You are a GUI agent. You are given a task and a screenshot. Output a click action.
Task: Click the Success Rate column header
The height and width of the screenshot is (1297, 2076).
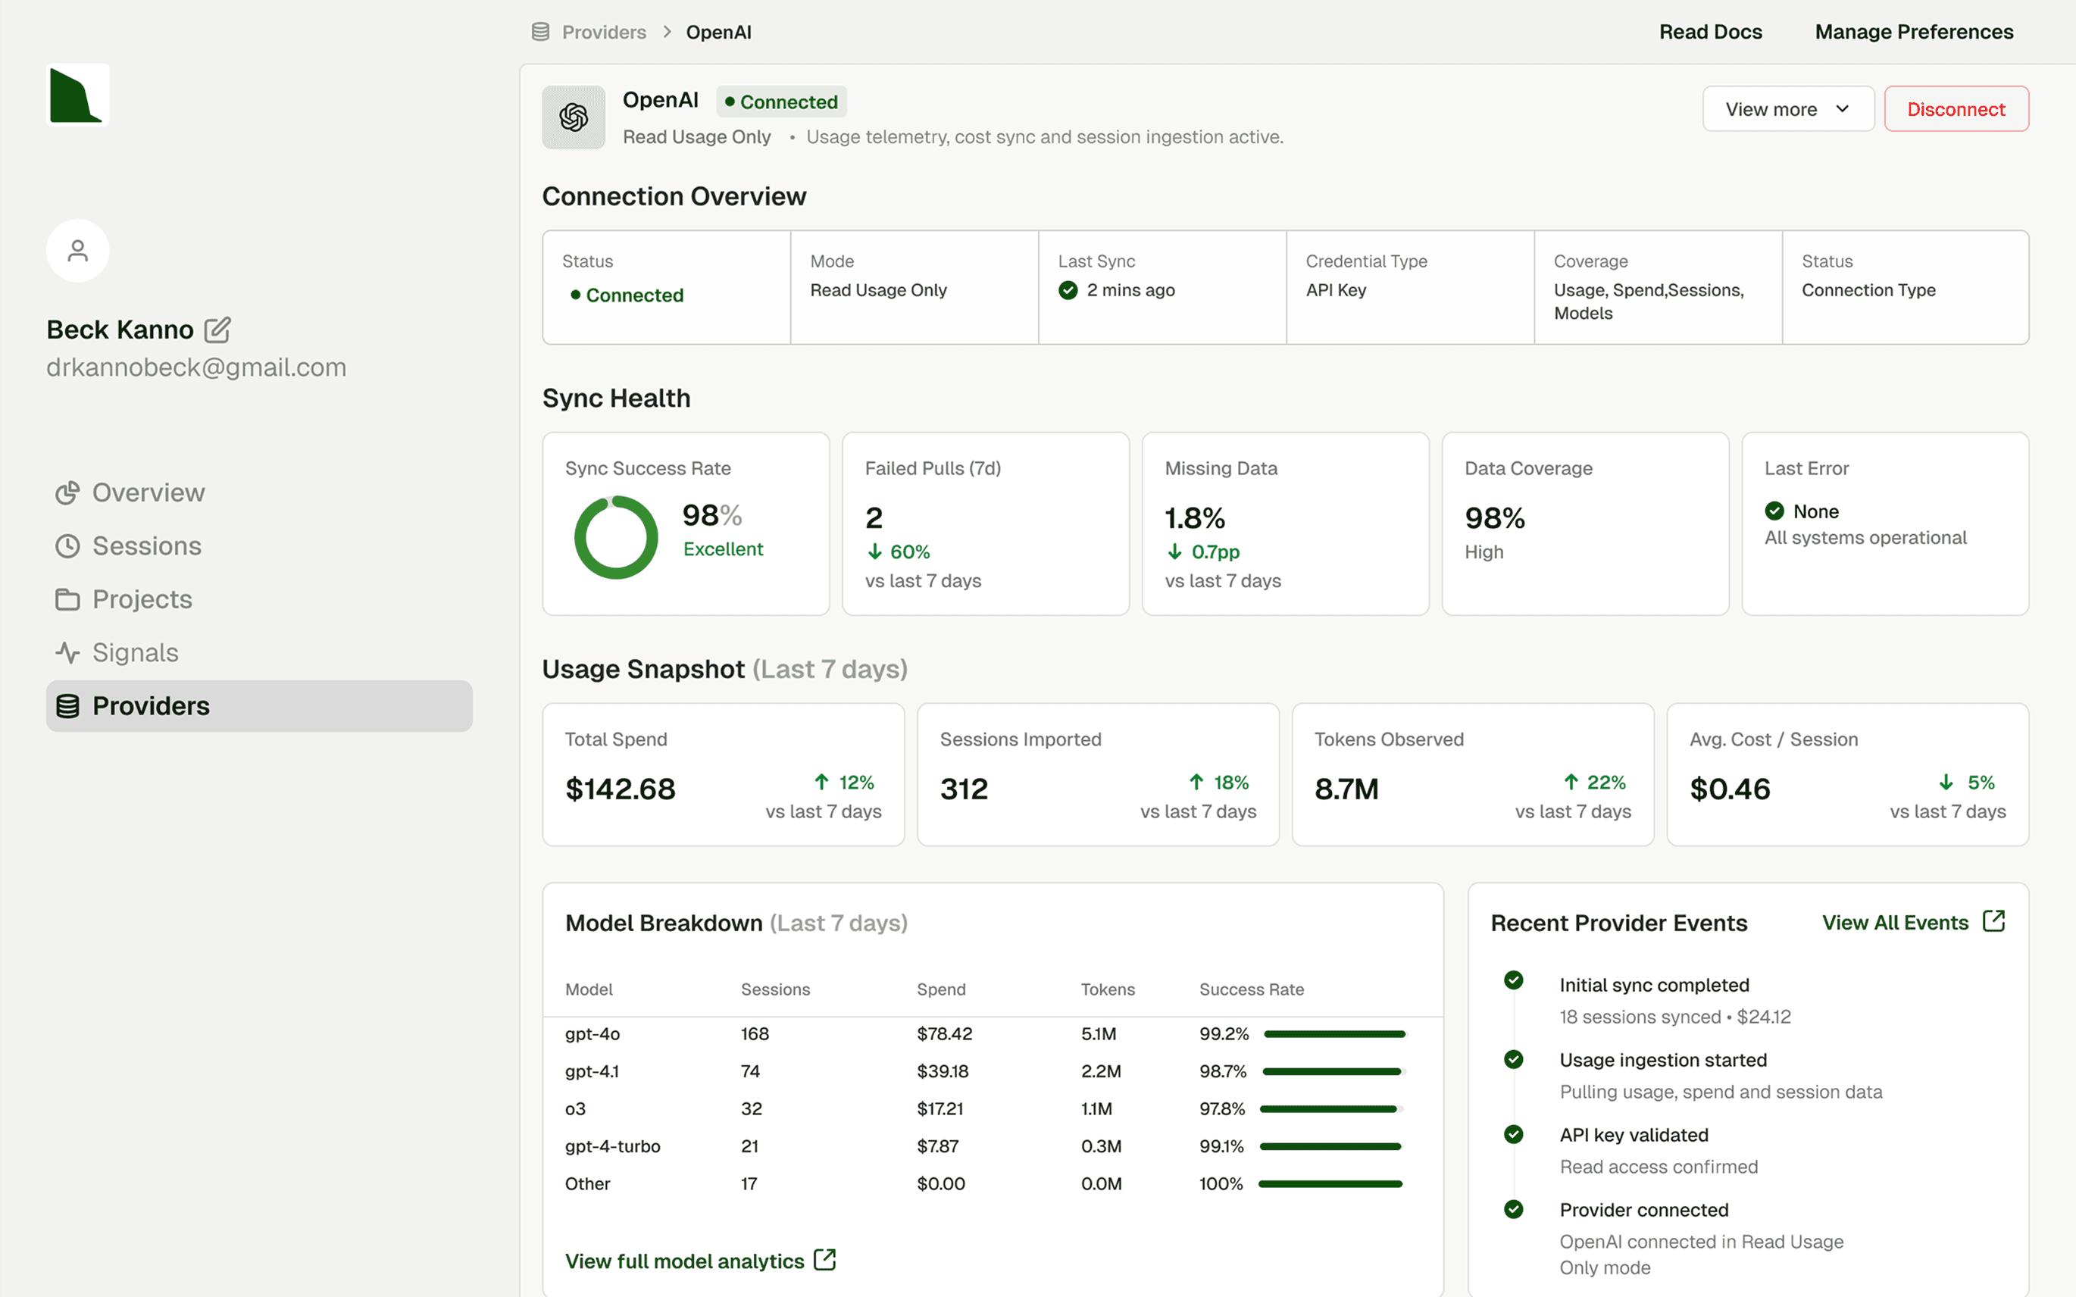[1252, 989]
